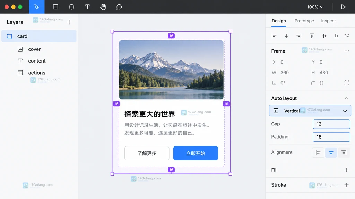Select the description paragraph text on card
The width and height of the screenshot is (355, 199).
pos(167,129)
